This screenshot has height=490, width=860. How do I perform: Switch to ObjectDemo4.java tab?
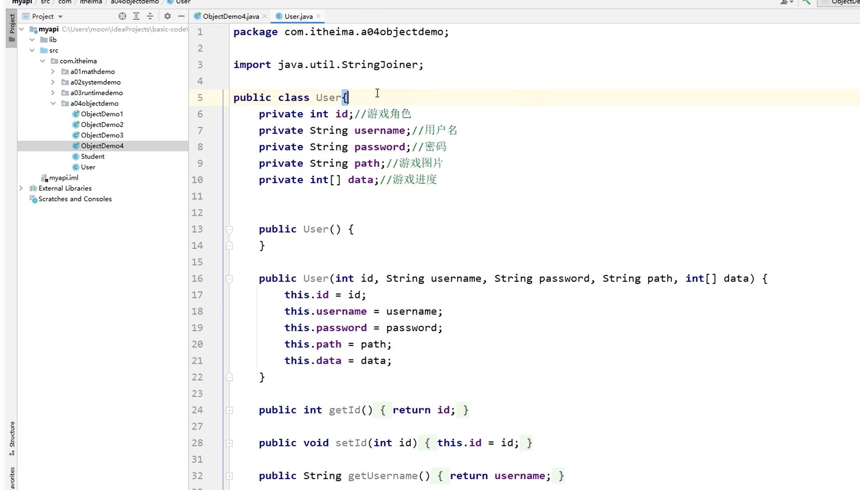[x=230, y=16]
